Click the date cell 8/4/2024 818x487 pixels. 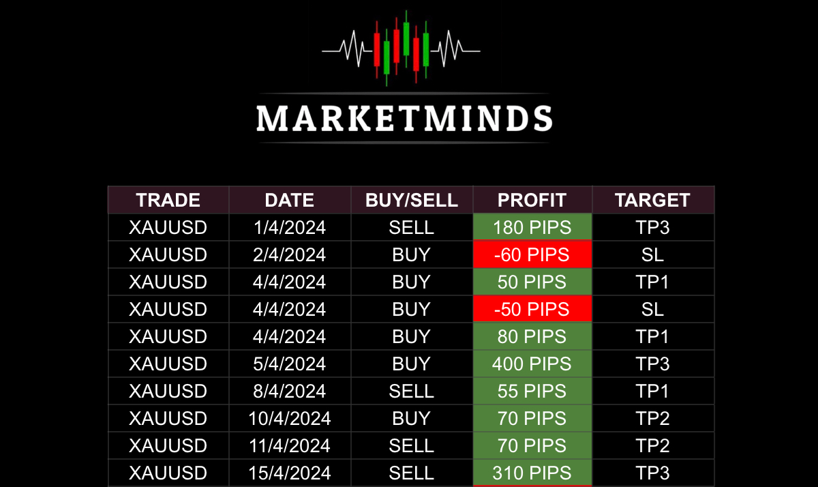290,391
